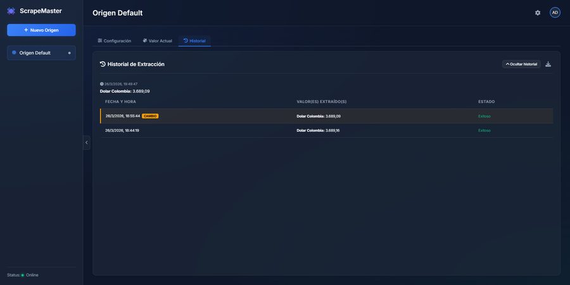This screenshot has width=570, height=285.
Task: Click the globe icon of Origen Default
Action: pos(14,52)
